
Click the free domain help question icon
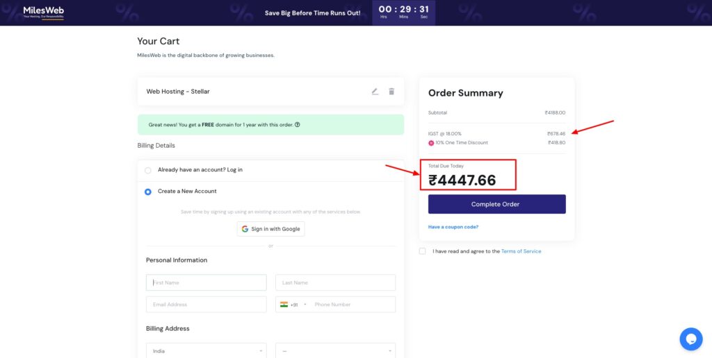pos(298,125)
